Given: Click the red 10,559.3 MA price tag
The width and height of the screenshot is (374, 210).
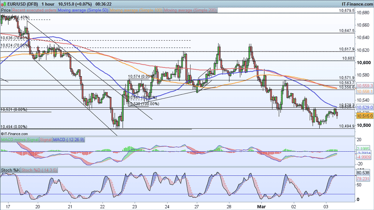Looking at the screenshot, I should click(364, 86).
